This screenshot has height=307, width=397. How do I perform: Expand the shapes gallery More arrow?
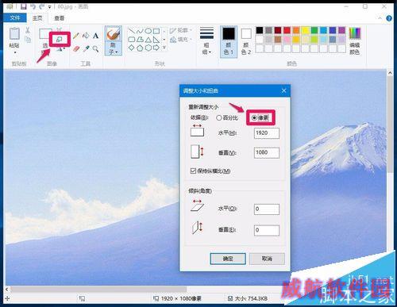coord(164,48)
